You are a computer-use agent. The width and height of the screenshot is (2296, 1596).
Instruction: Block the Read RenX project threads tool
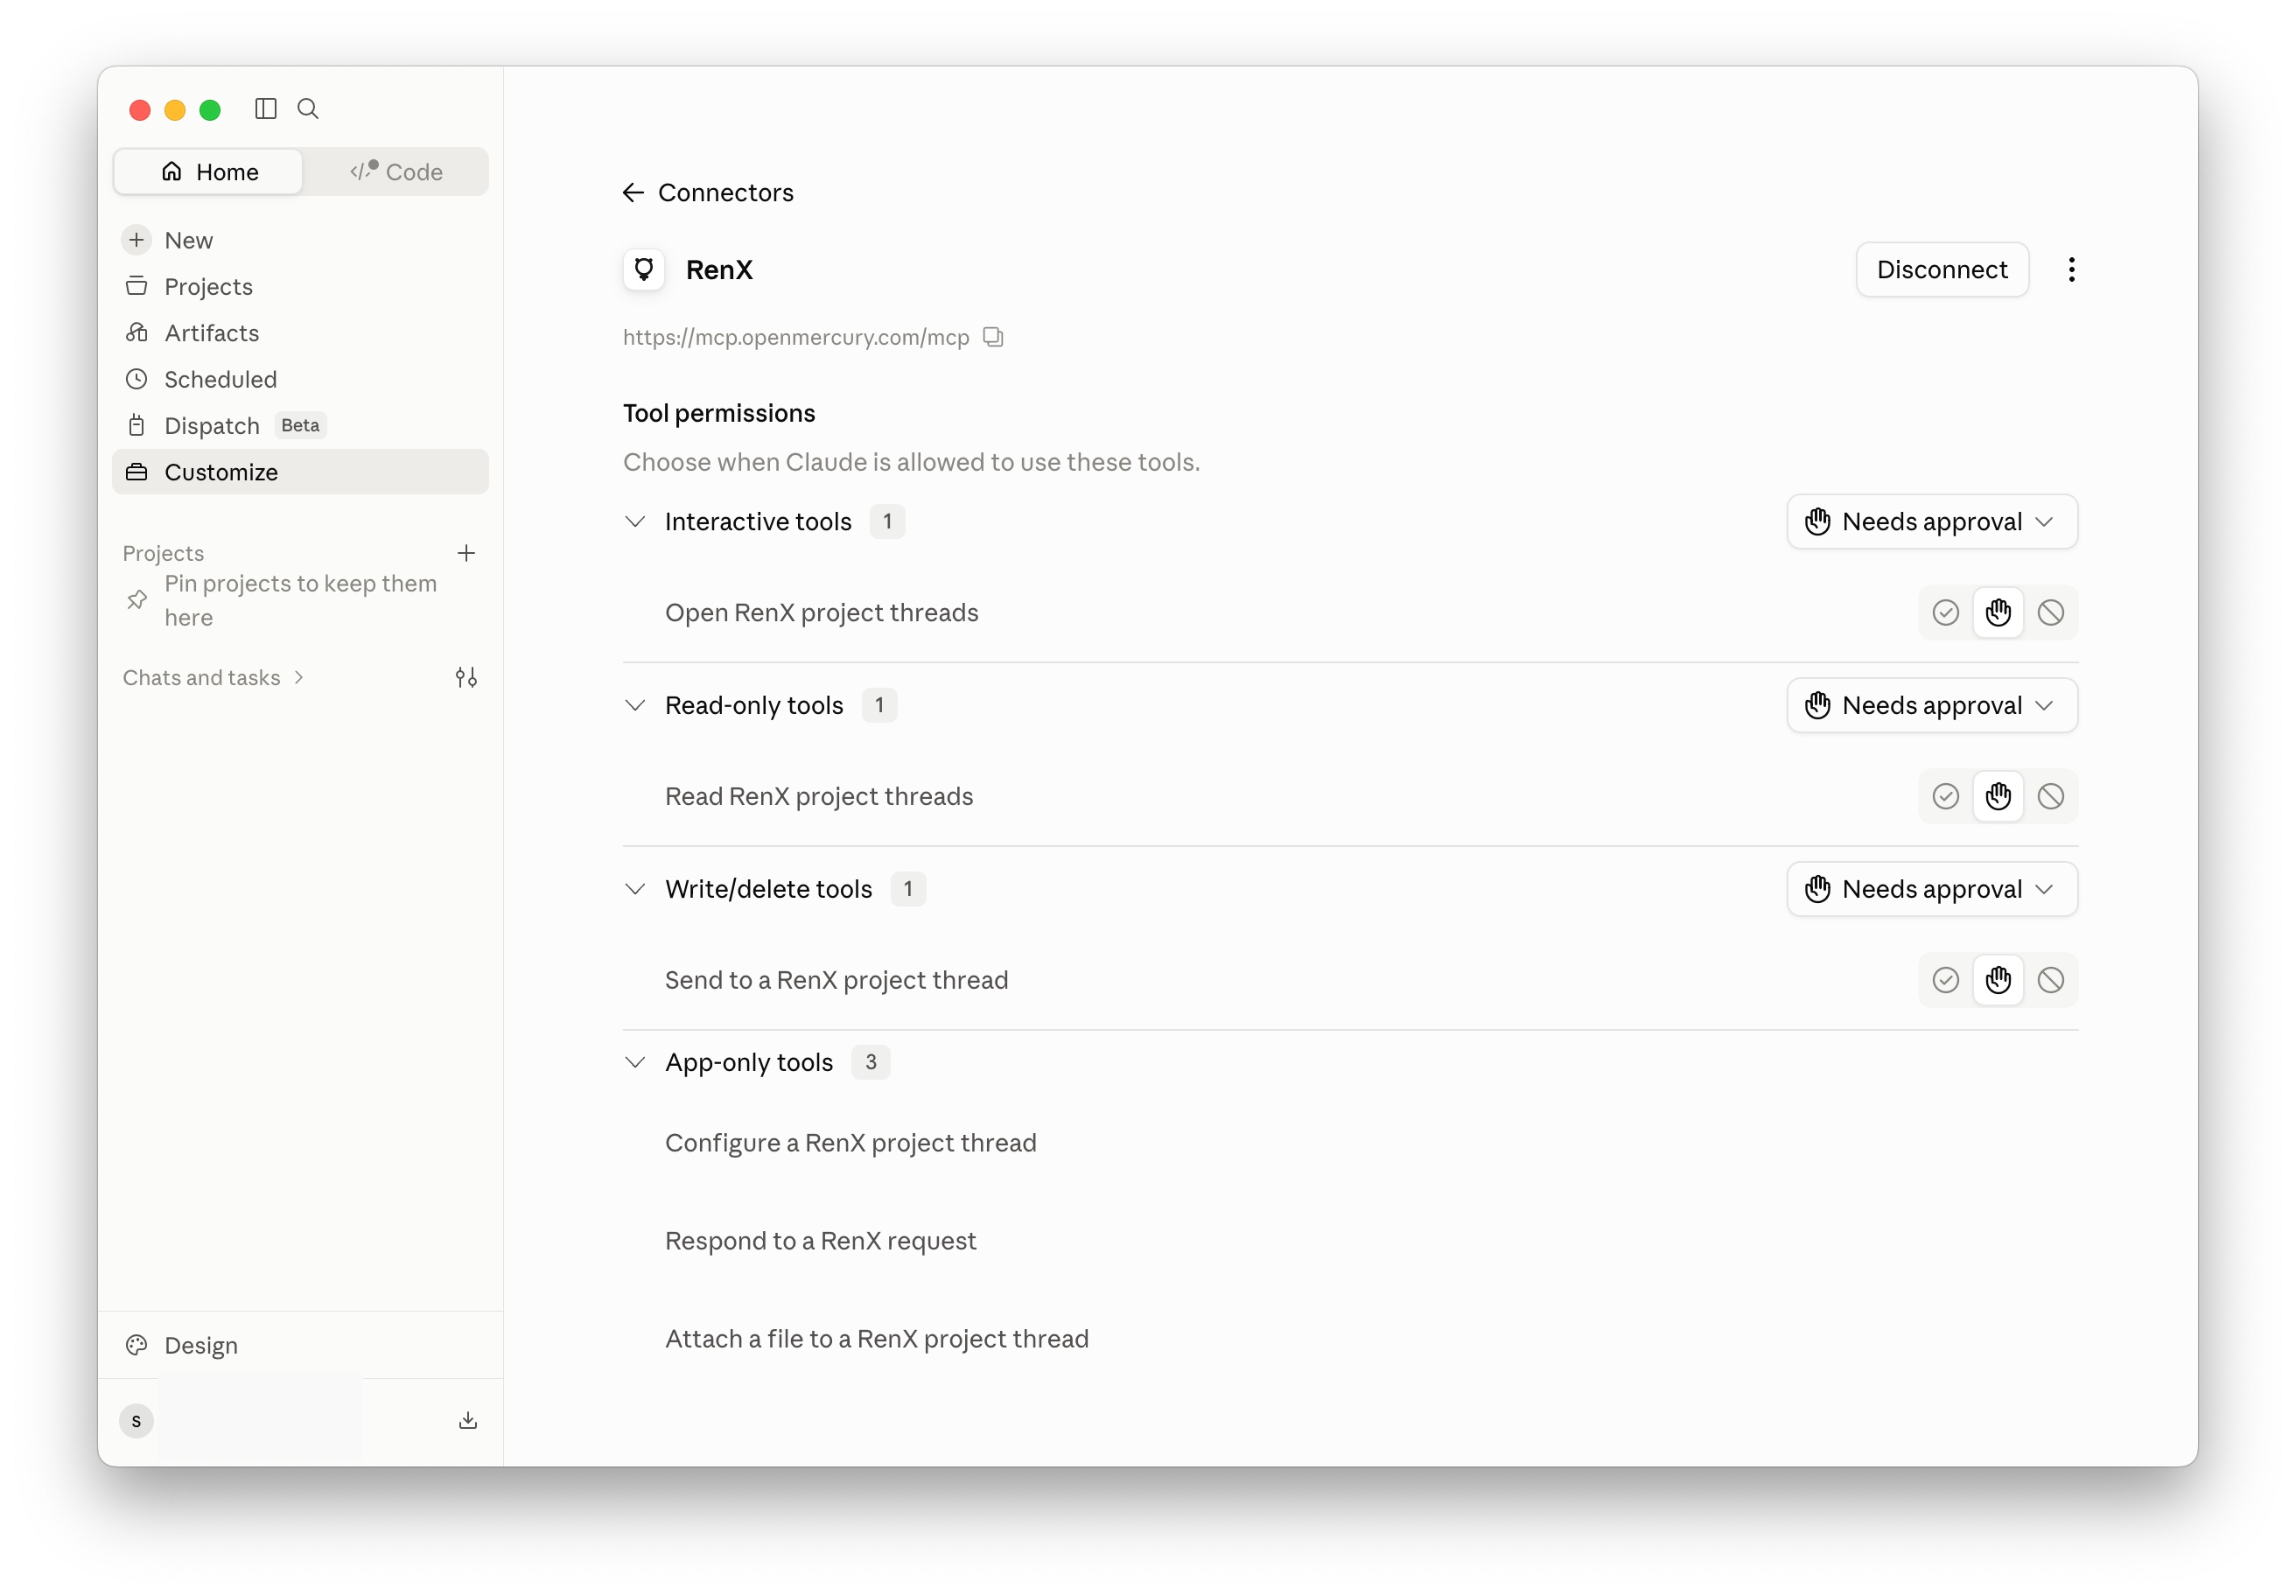2051,797
